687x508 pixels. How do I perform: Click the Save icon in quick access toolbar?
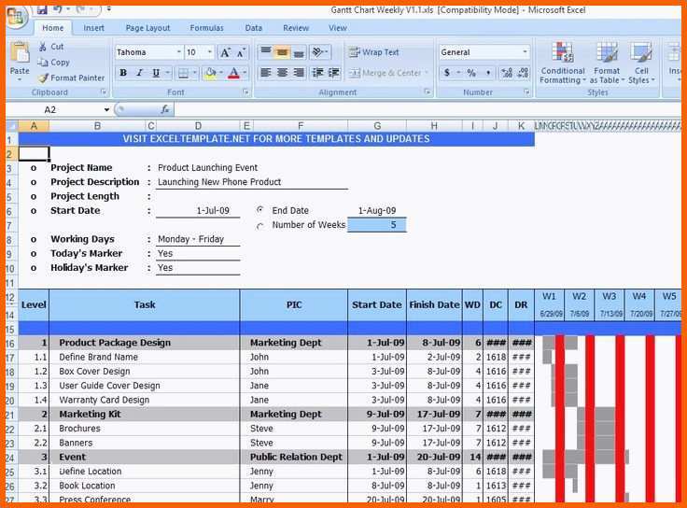pyautogui.click(x=40, y=9)
